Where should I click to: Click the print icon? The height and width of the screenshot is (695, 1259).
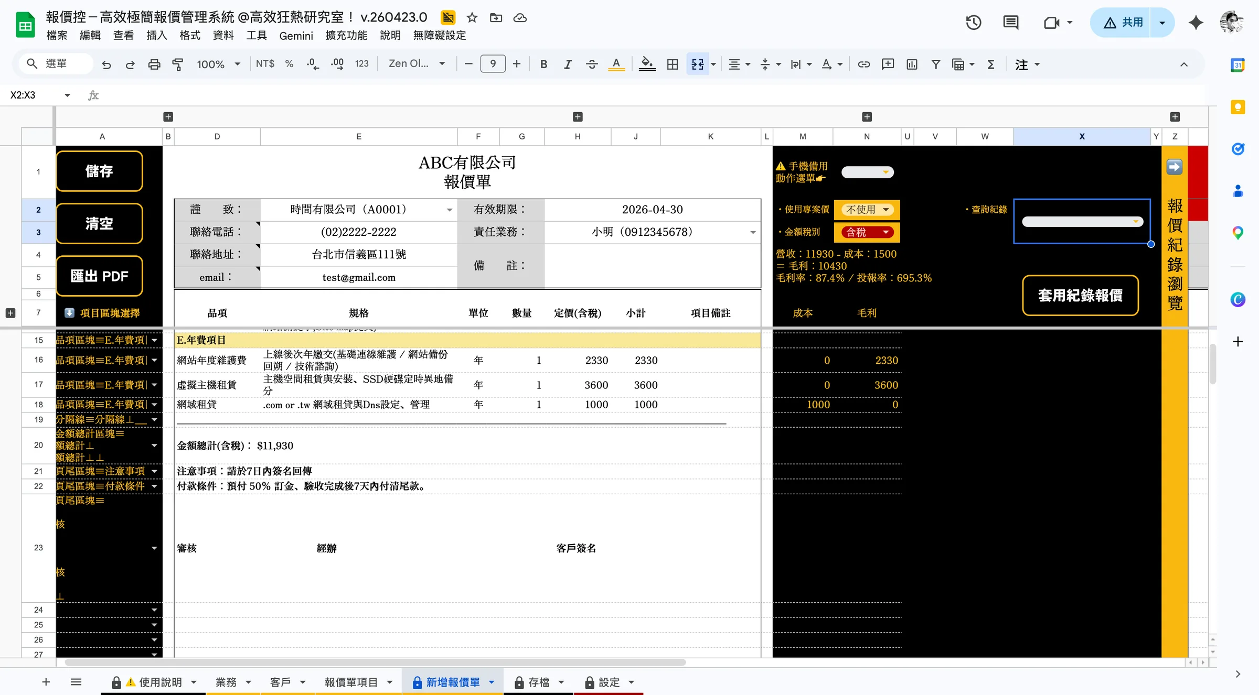click(x=154, y=64)
